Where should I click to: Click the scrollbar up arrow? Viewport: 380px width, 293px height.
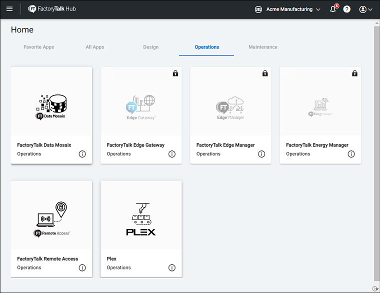(376, 23)
